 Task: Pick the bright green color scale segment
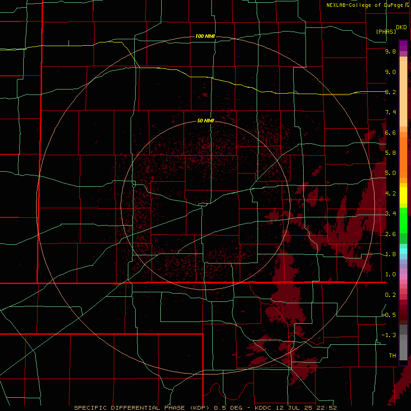[x=403, y=221]
